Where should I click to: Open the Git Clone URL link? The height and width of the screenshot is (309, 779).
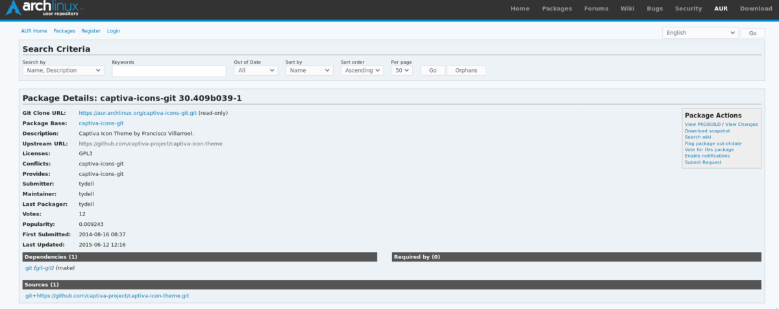138,113
